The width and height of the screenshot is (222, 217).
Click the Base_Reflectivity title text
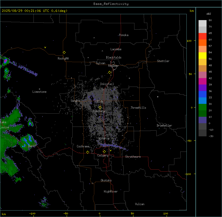pos(111,4)
